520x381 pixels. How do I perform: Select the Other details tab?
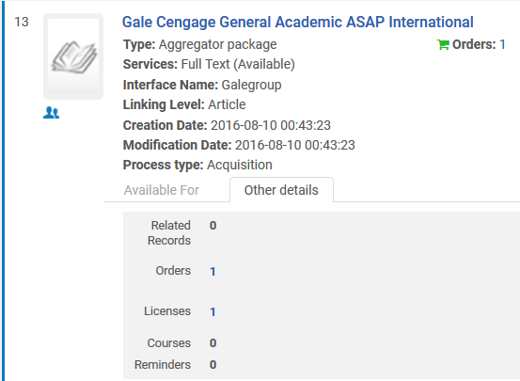pos(281,190)
